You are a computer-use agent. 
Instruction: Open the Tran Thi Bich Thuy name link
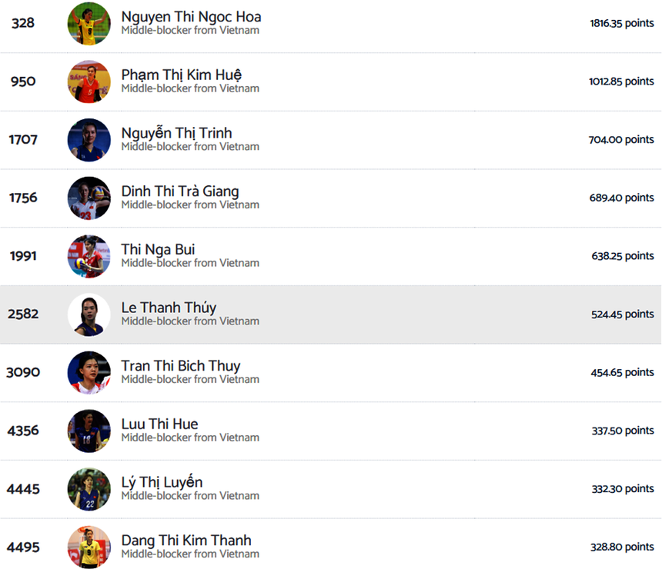point(181,366)
